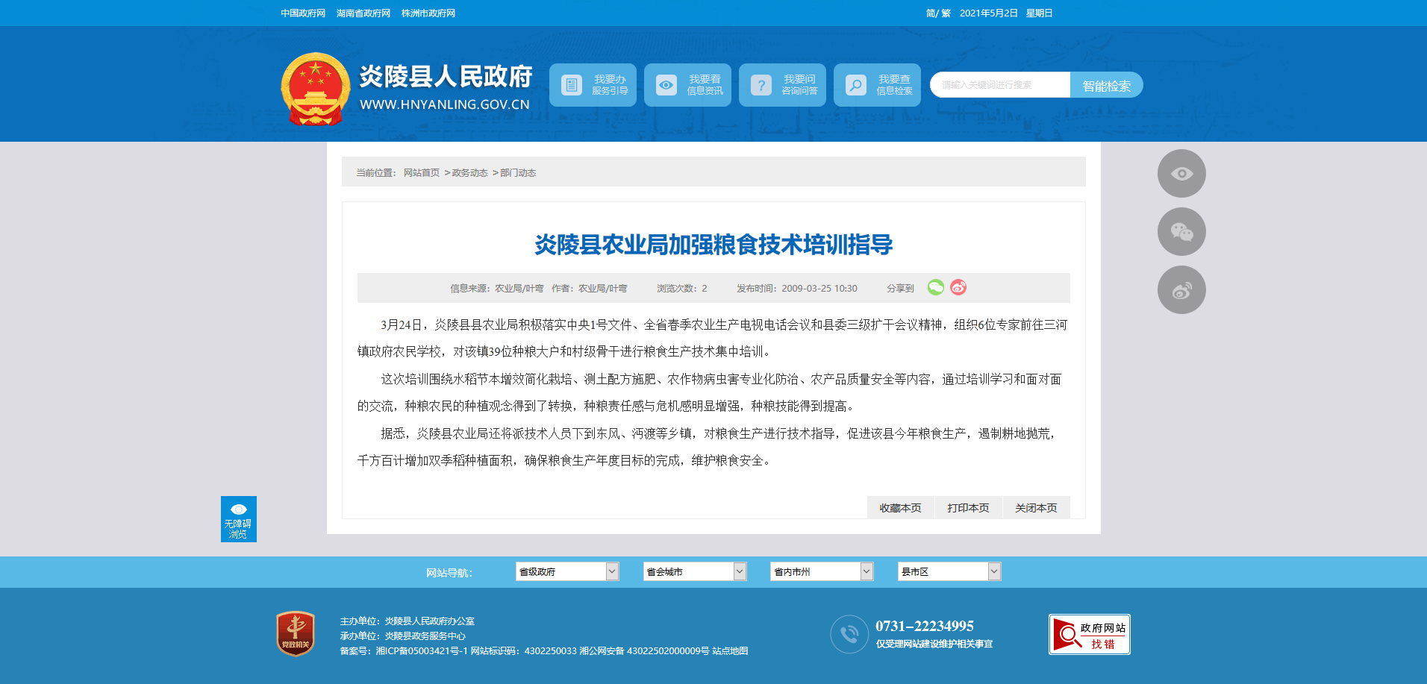Image resolution: width=1427 pixels, height=684 pixels.
Task: Select the 我要问 咨询问答 menu item
Action: coord(782,85)
